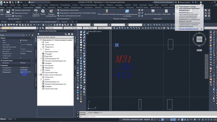Select the Коридоры node under the drawing
Image resolution: width=217 pixels, height=122 pixels.
click(48, 63)
